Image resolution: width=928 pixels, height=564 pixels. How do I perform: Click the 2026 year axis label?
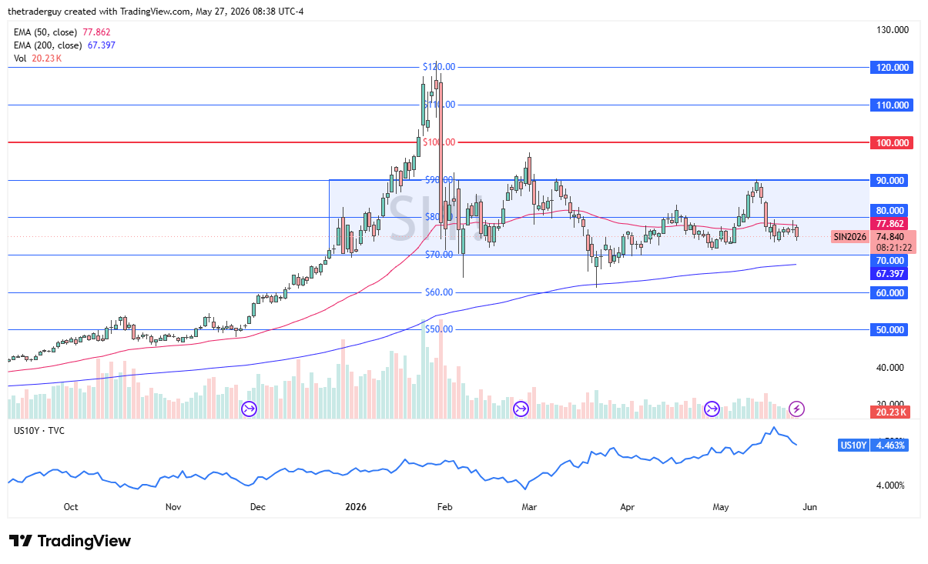[356, 507]
